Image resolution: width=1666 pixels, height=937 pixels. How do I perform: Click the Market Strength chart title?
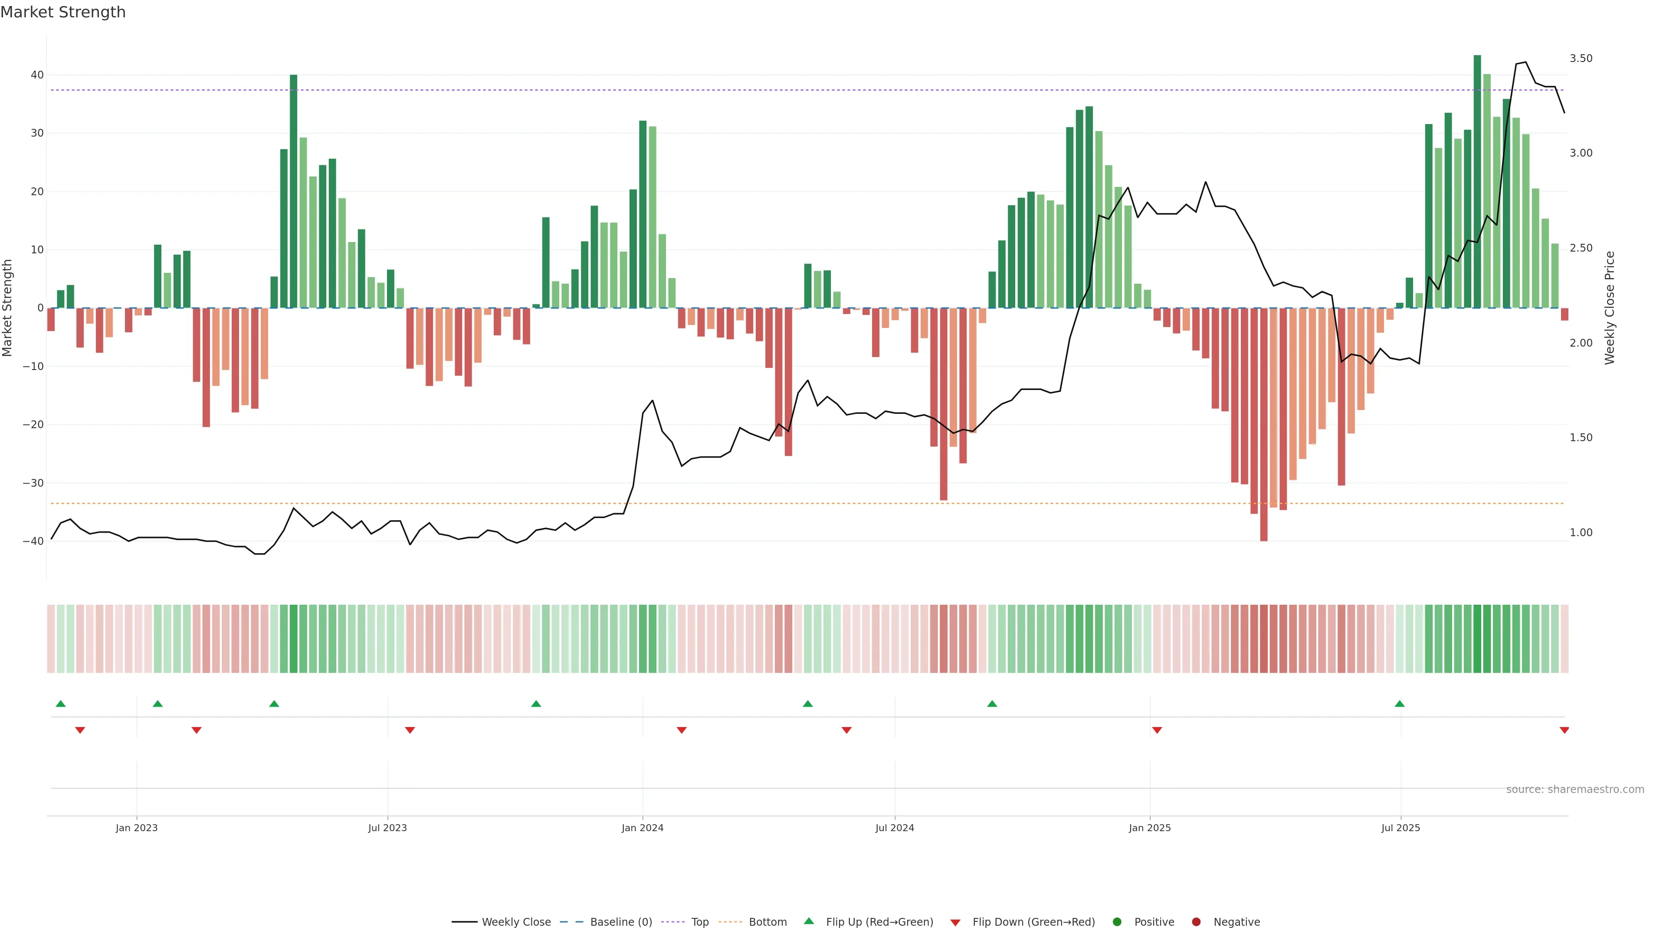coord(63,12)
